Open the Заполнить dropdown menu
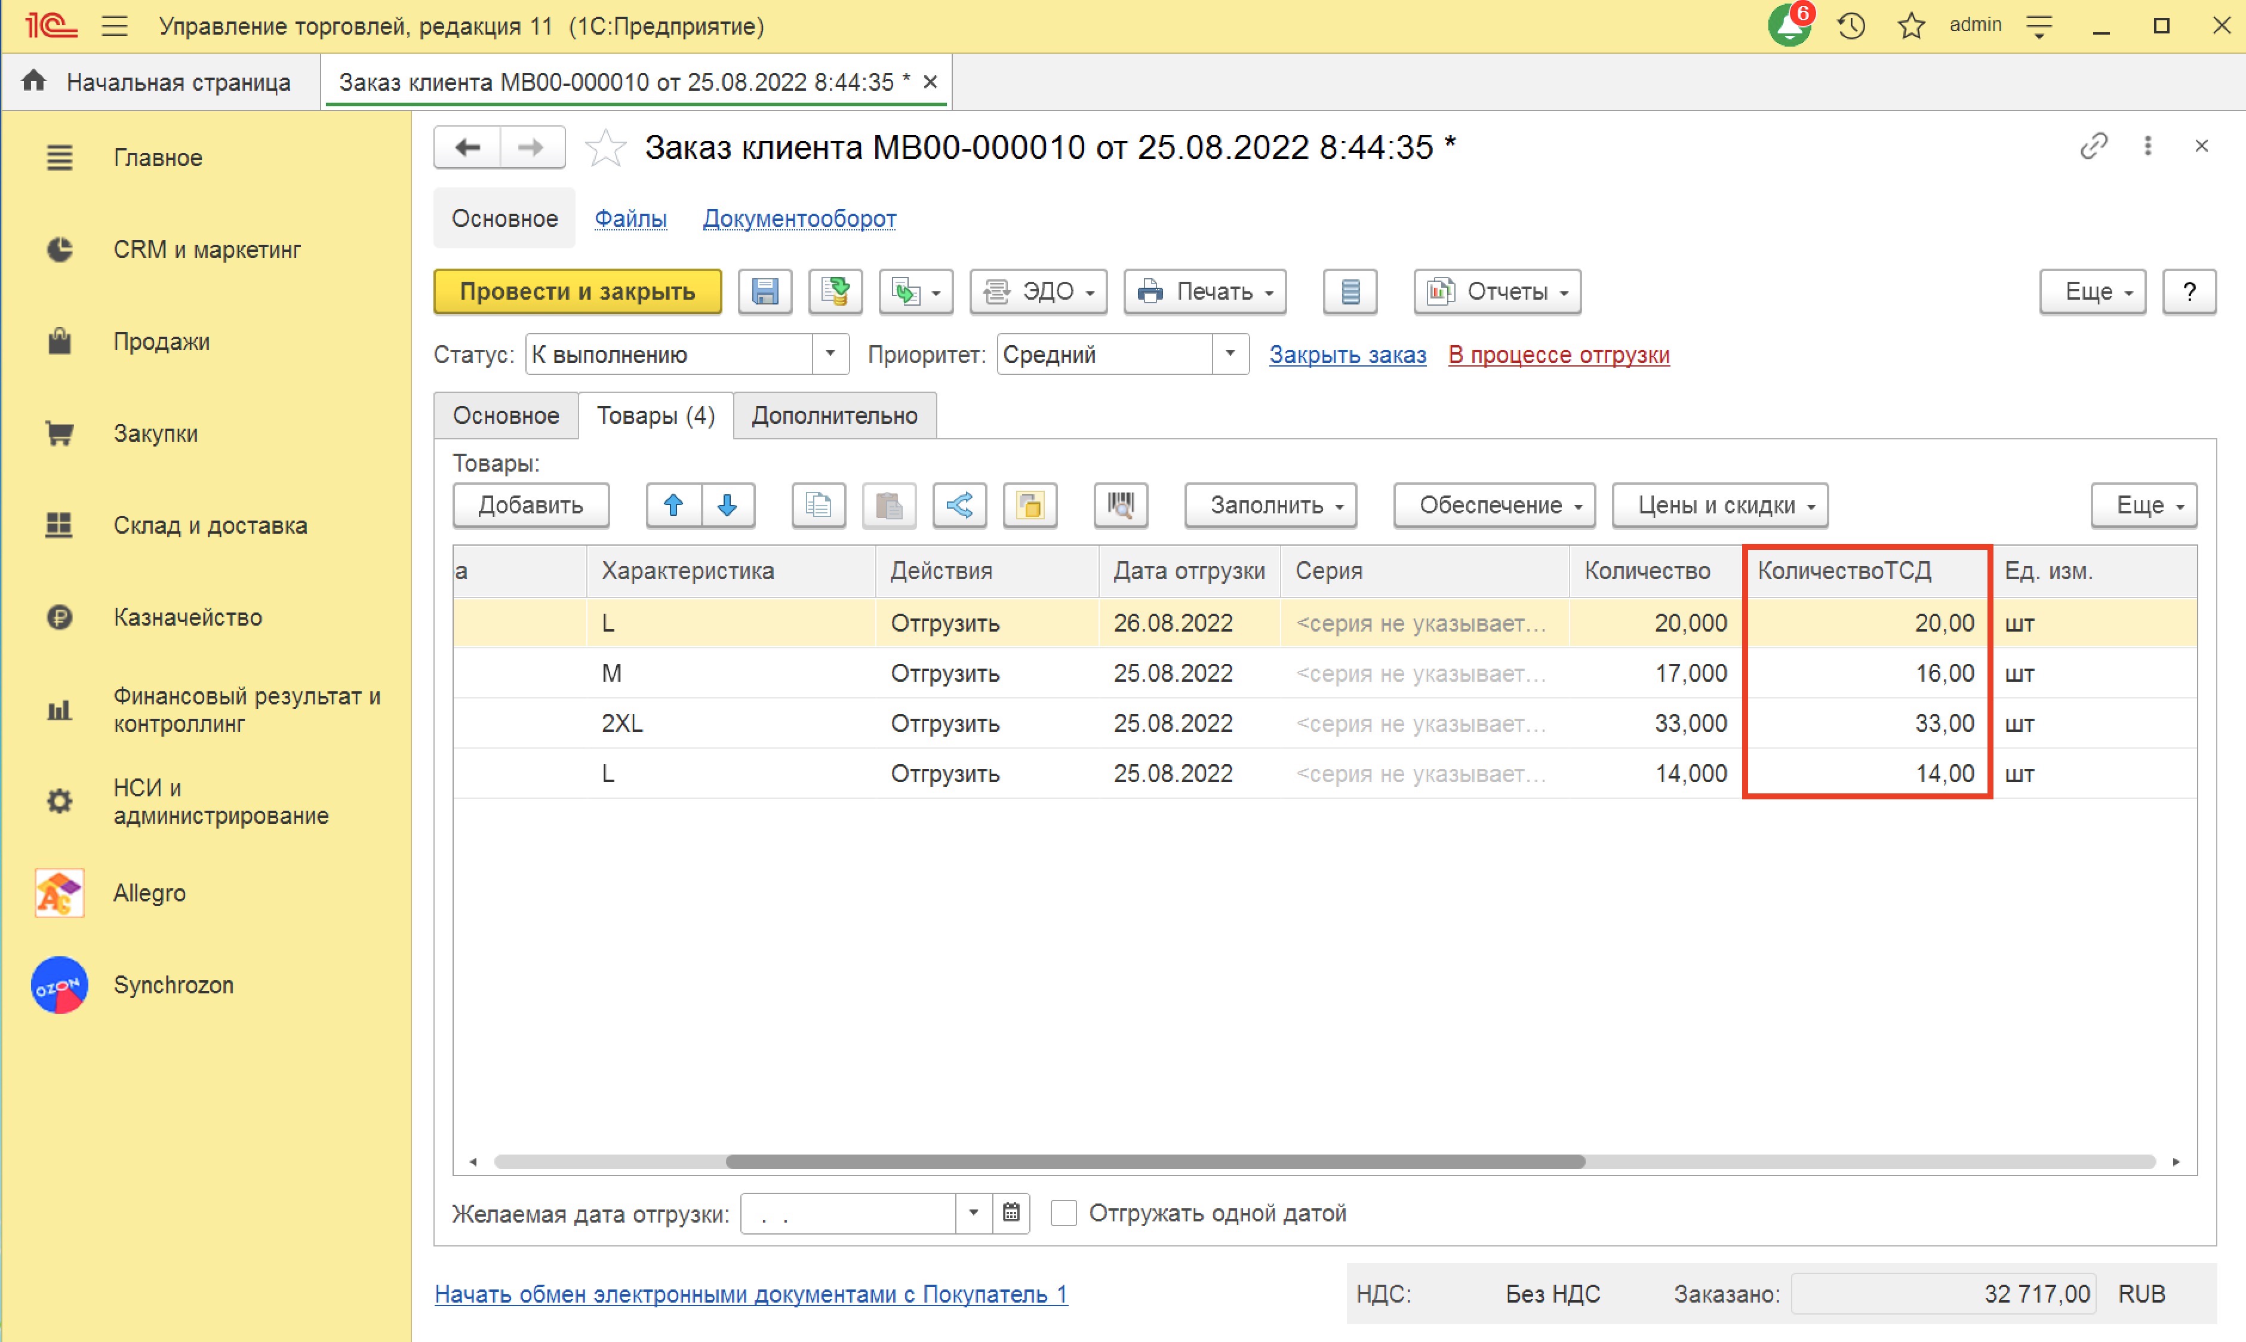The image size is (2246, 1342). point(1270,504)
